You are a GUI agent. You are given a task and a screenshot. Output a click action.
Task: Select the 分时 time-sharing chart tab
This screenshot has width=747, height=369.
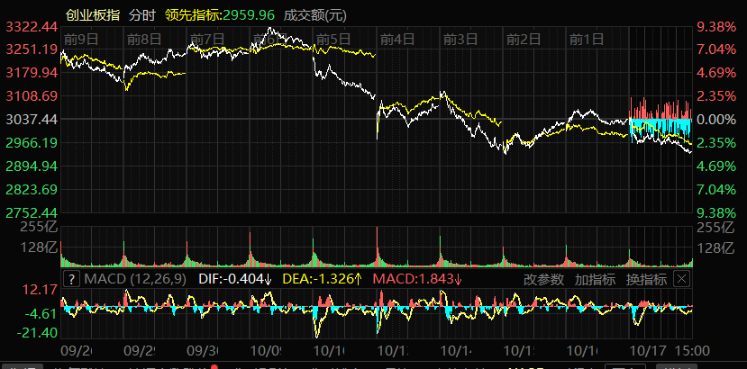point(142,15)
